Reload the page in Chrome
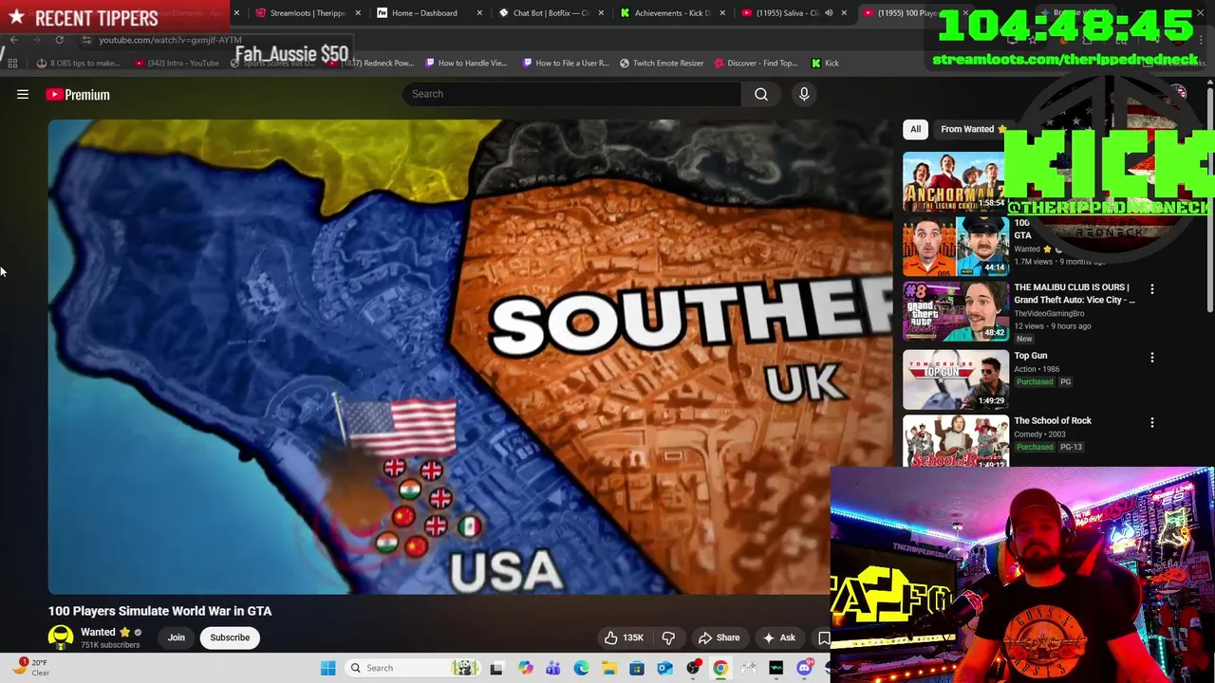The image size is (1215, 683). click(59, 40)
